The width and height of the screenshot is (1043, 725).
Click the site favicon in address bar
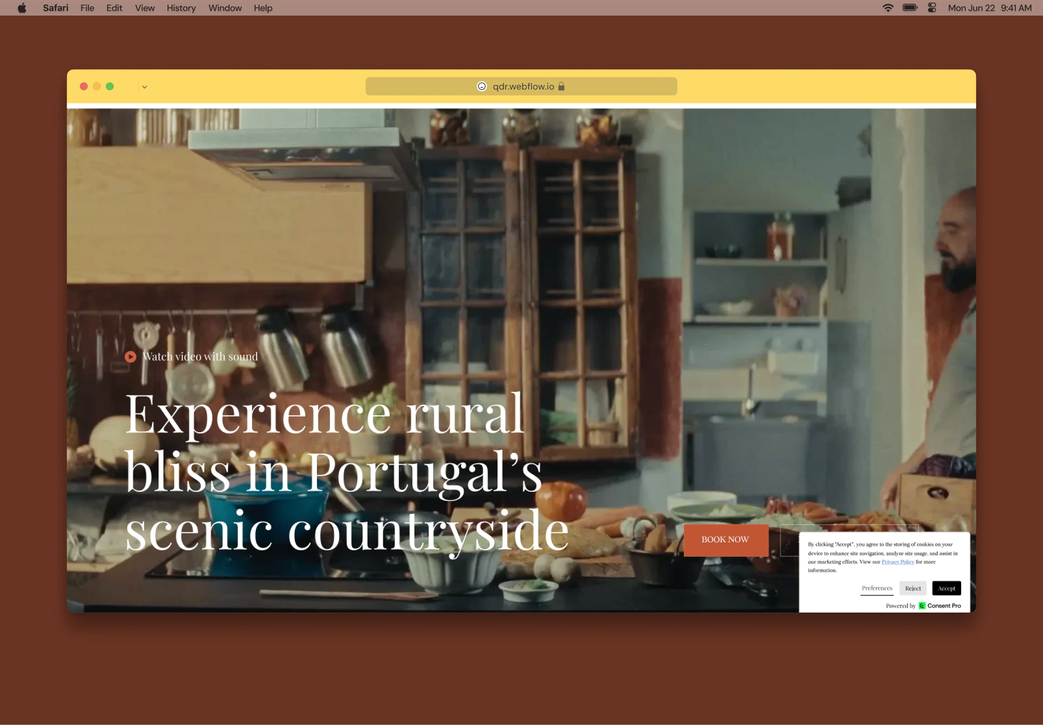click(481, 87)
